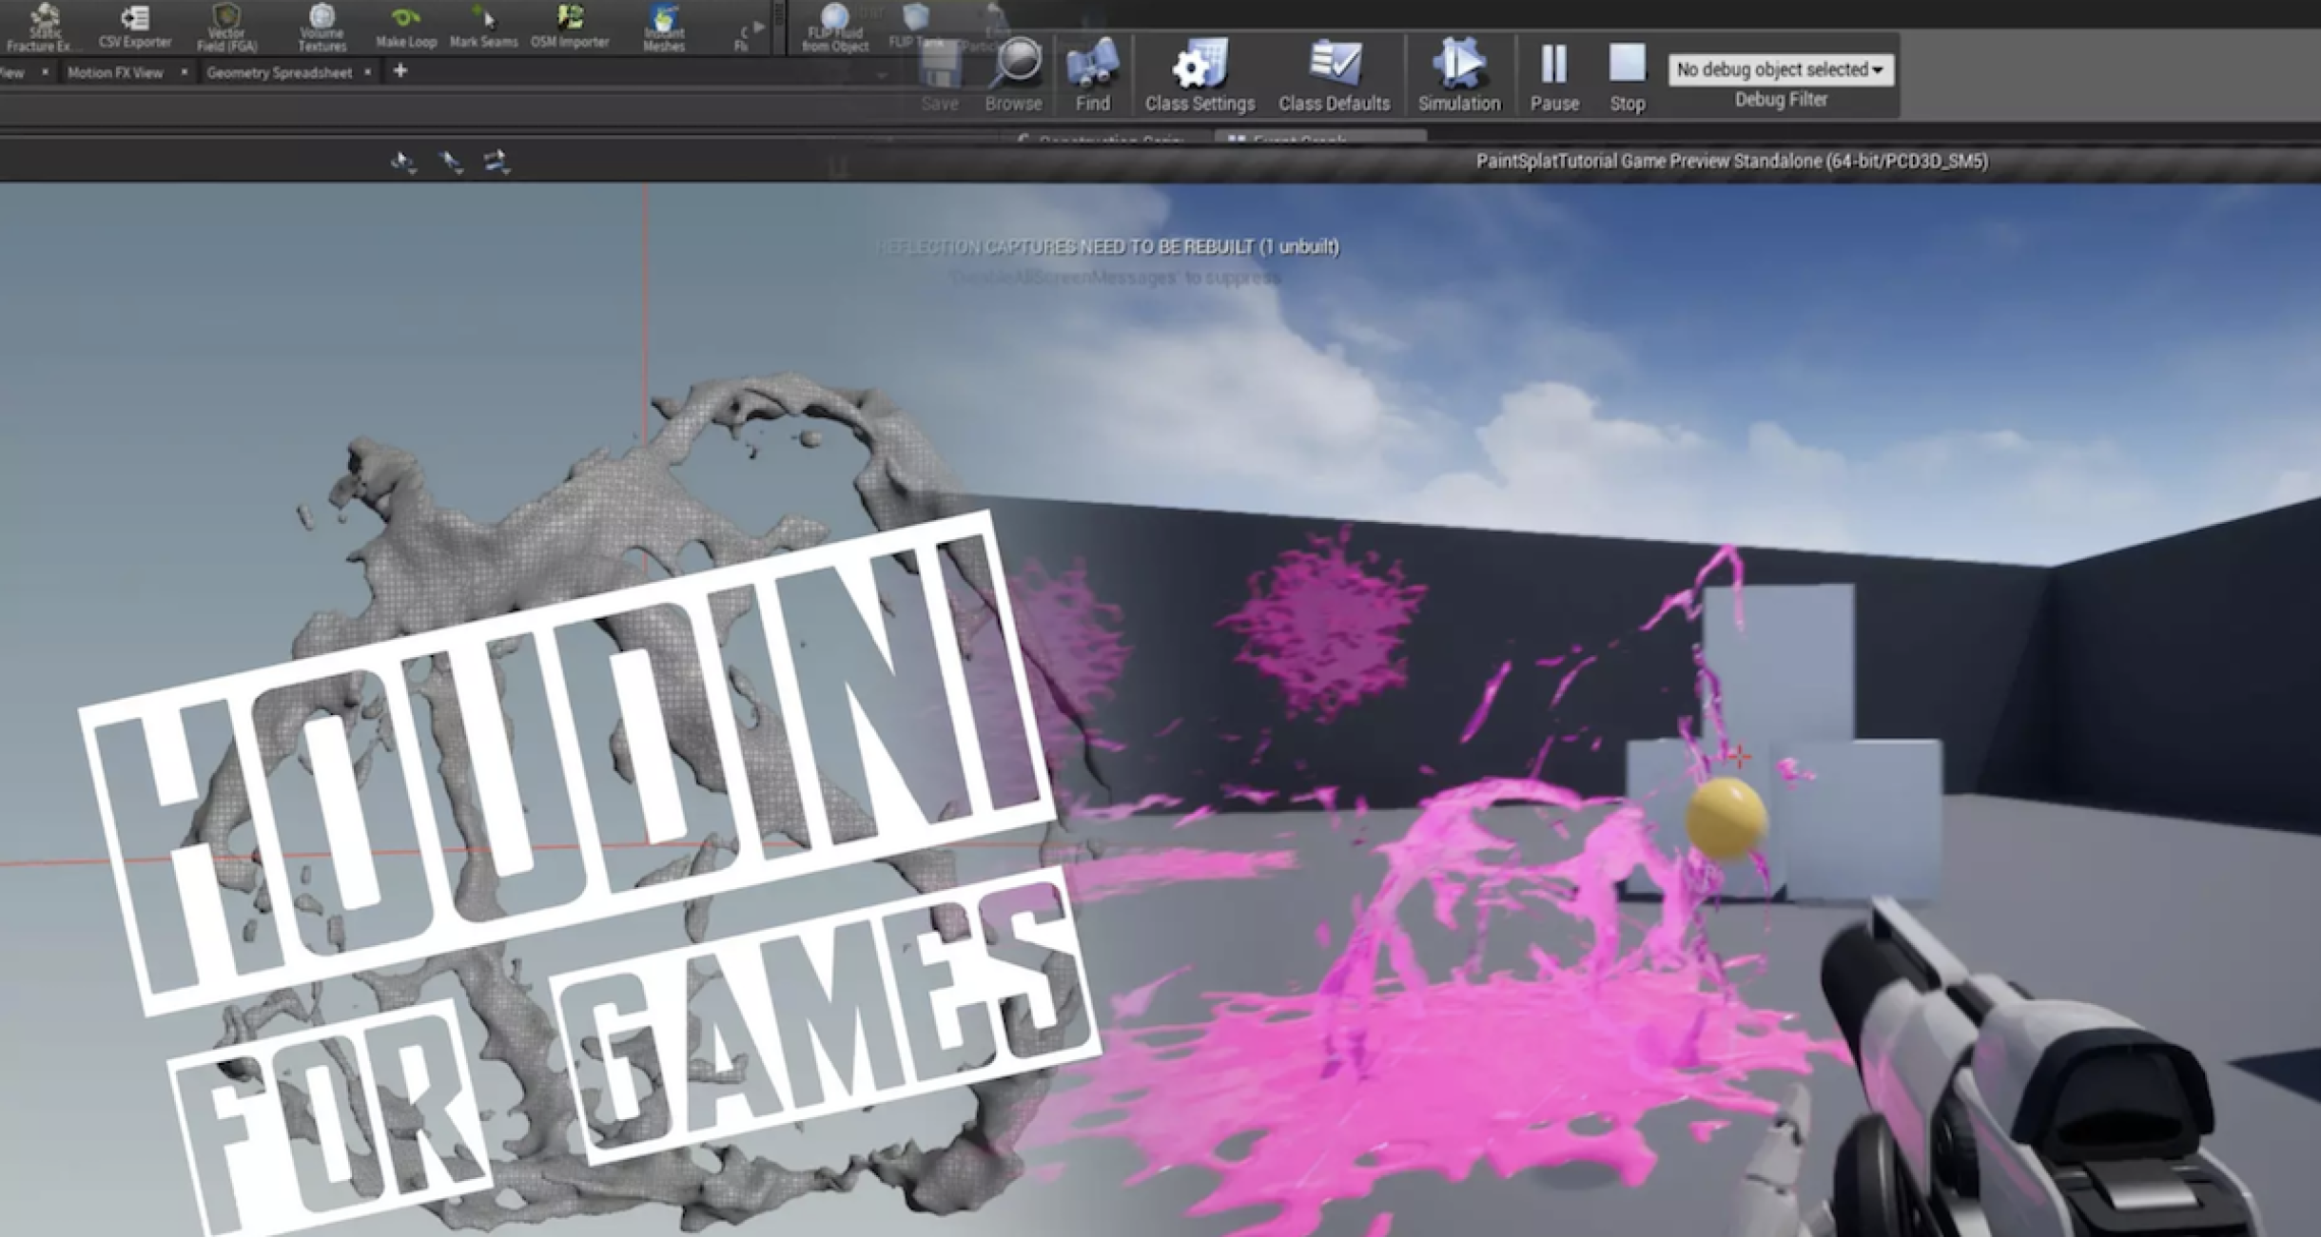Close the Geometry Spreadsheet tab

[x=368, y=71]
